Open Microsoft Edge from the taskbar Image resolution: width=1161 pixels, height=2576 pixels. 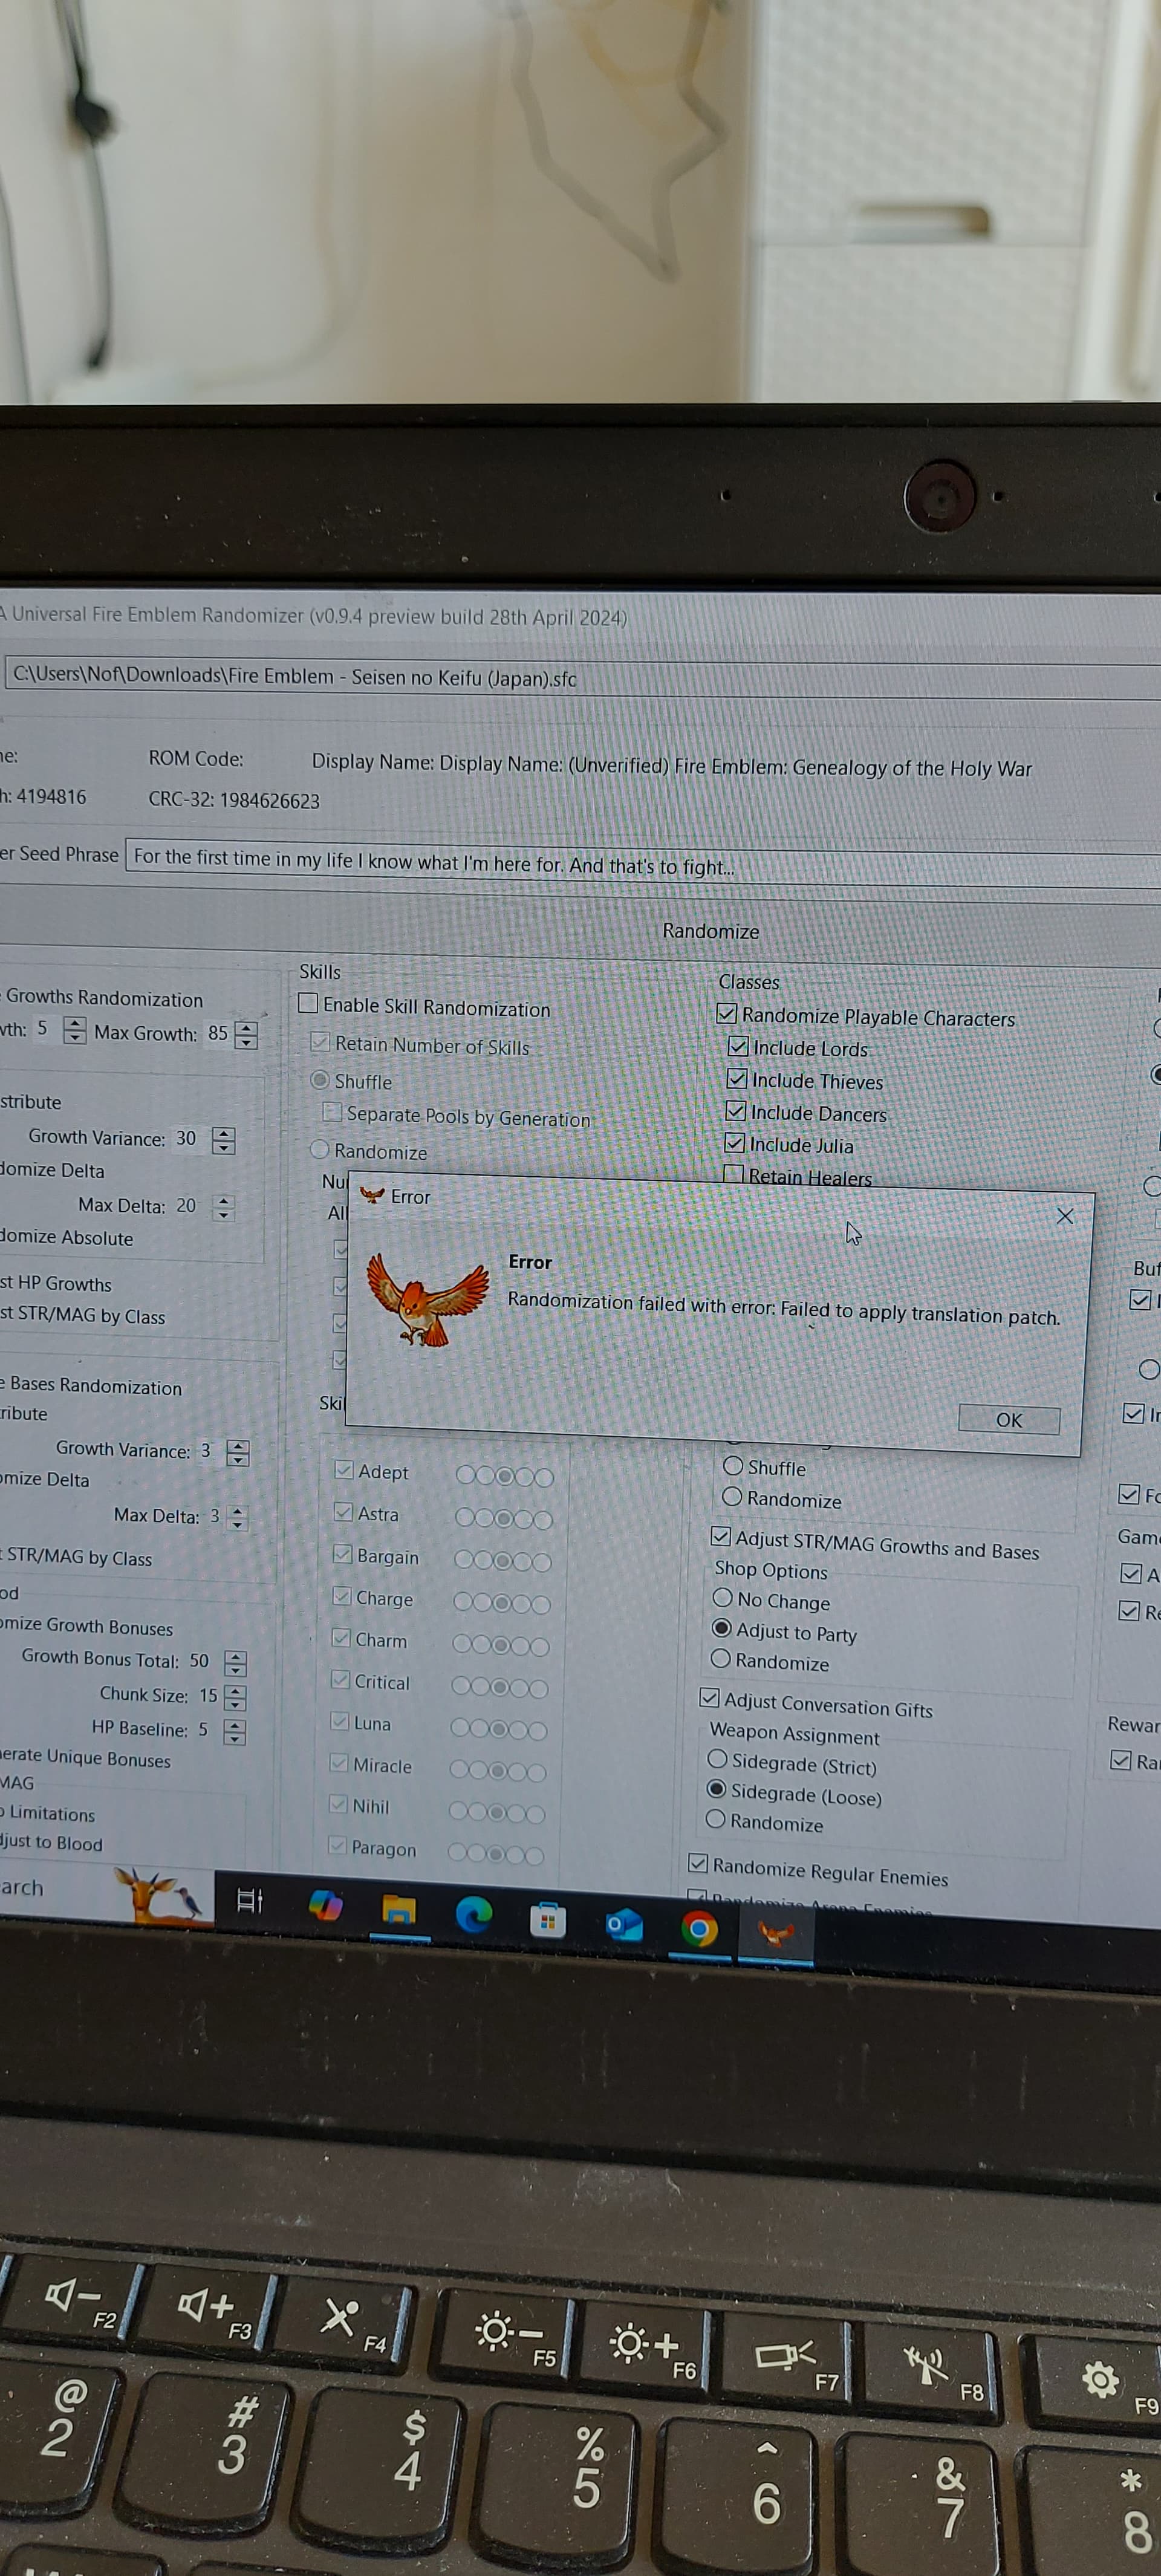[473, 1914]
